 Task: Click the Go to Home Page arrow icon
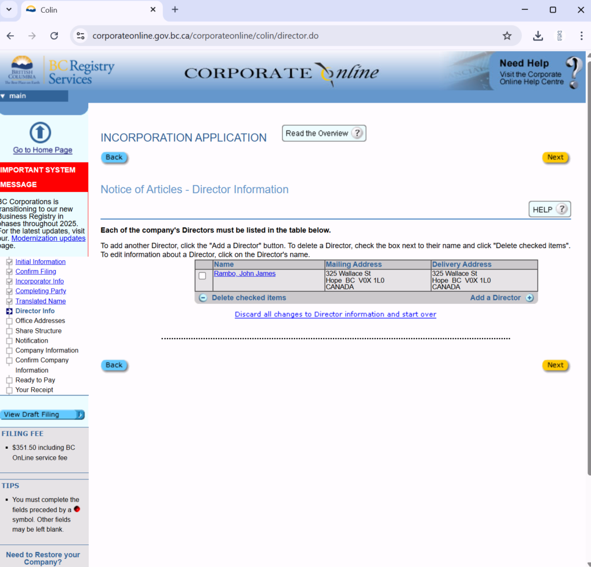(40, 133)
